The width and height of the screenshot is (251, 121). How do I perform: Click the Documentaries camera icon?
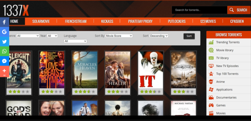211,97
